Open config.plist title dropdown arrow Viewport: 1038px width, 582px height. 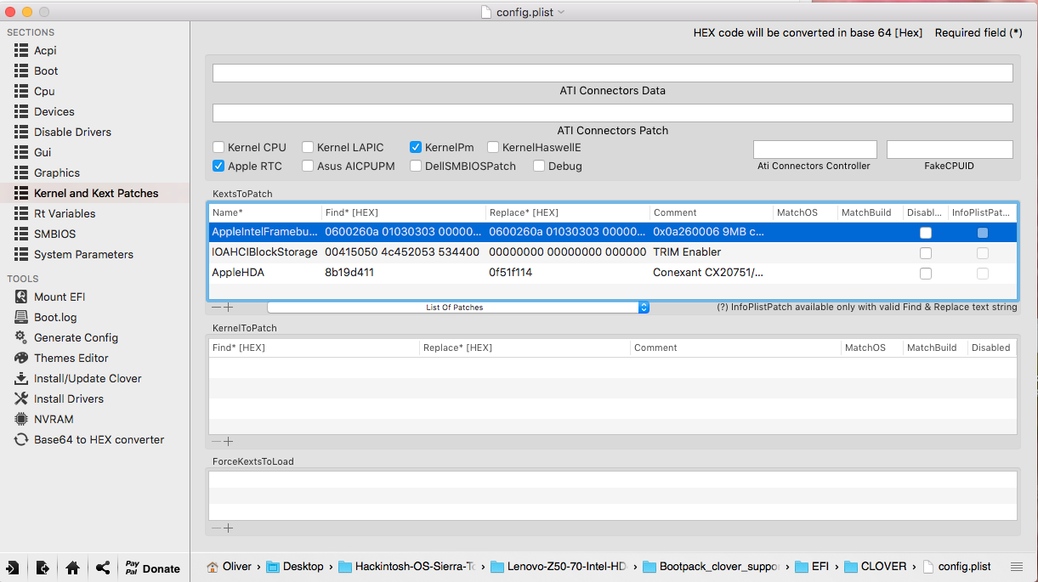(561, 12)
